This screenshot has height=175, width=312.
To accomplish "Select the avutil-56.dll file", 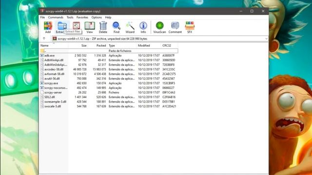I will coord(52,79).
